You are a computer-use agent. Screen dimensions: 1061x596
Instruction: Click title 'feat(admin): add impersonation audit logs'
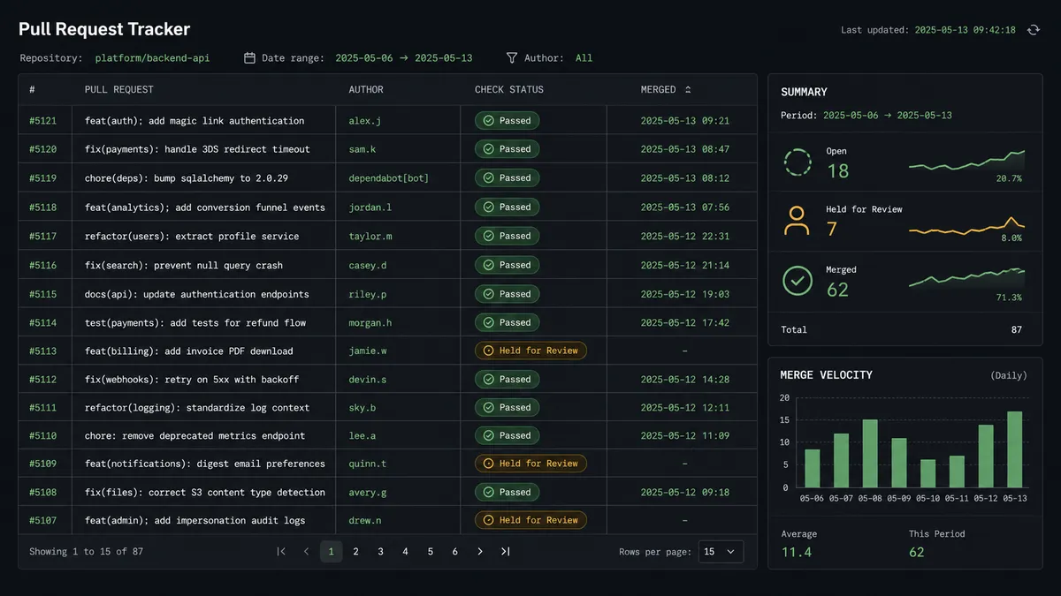pos(195,520)
